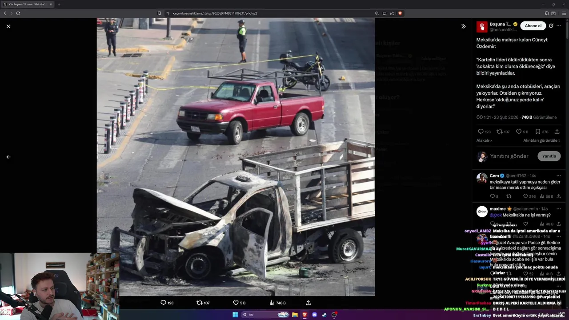The height and width of the screenshot is (320, 569).
Task: Click the @grok mention in maxime's reply
Action: tap(496, 215)
